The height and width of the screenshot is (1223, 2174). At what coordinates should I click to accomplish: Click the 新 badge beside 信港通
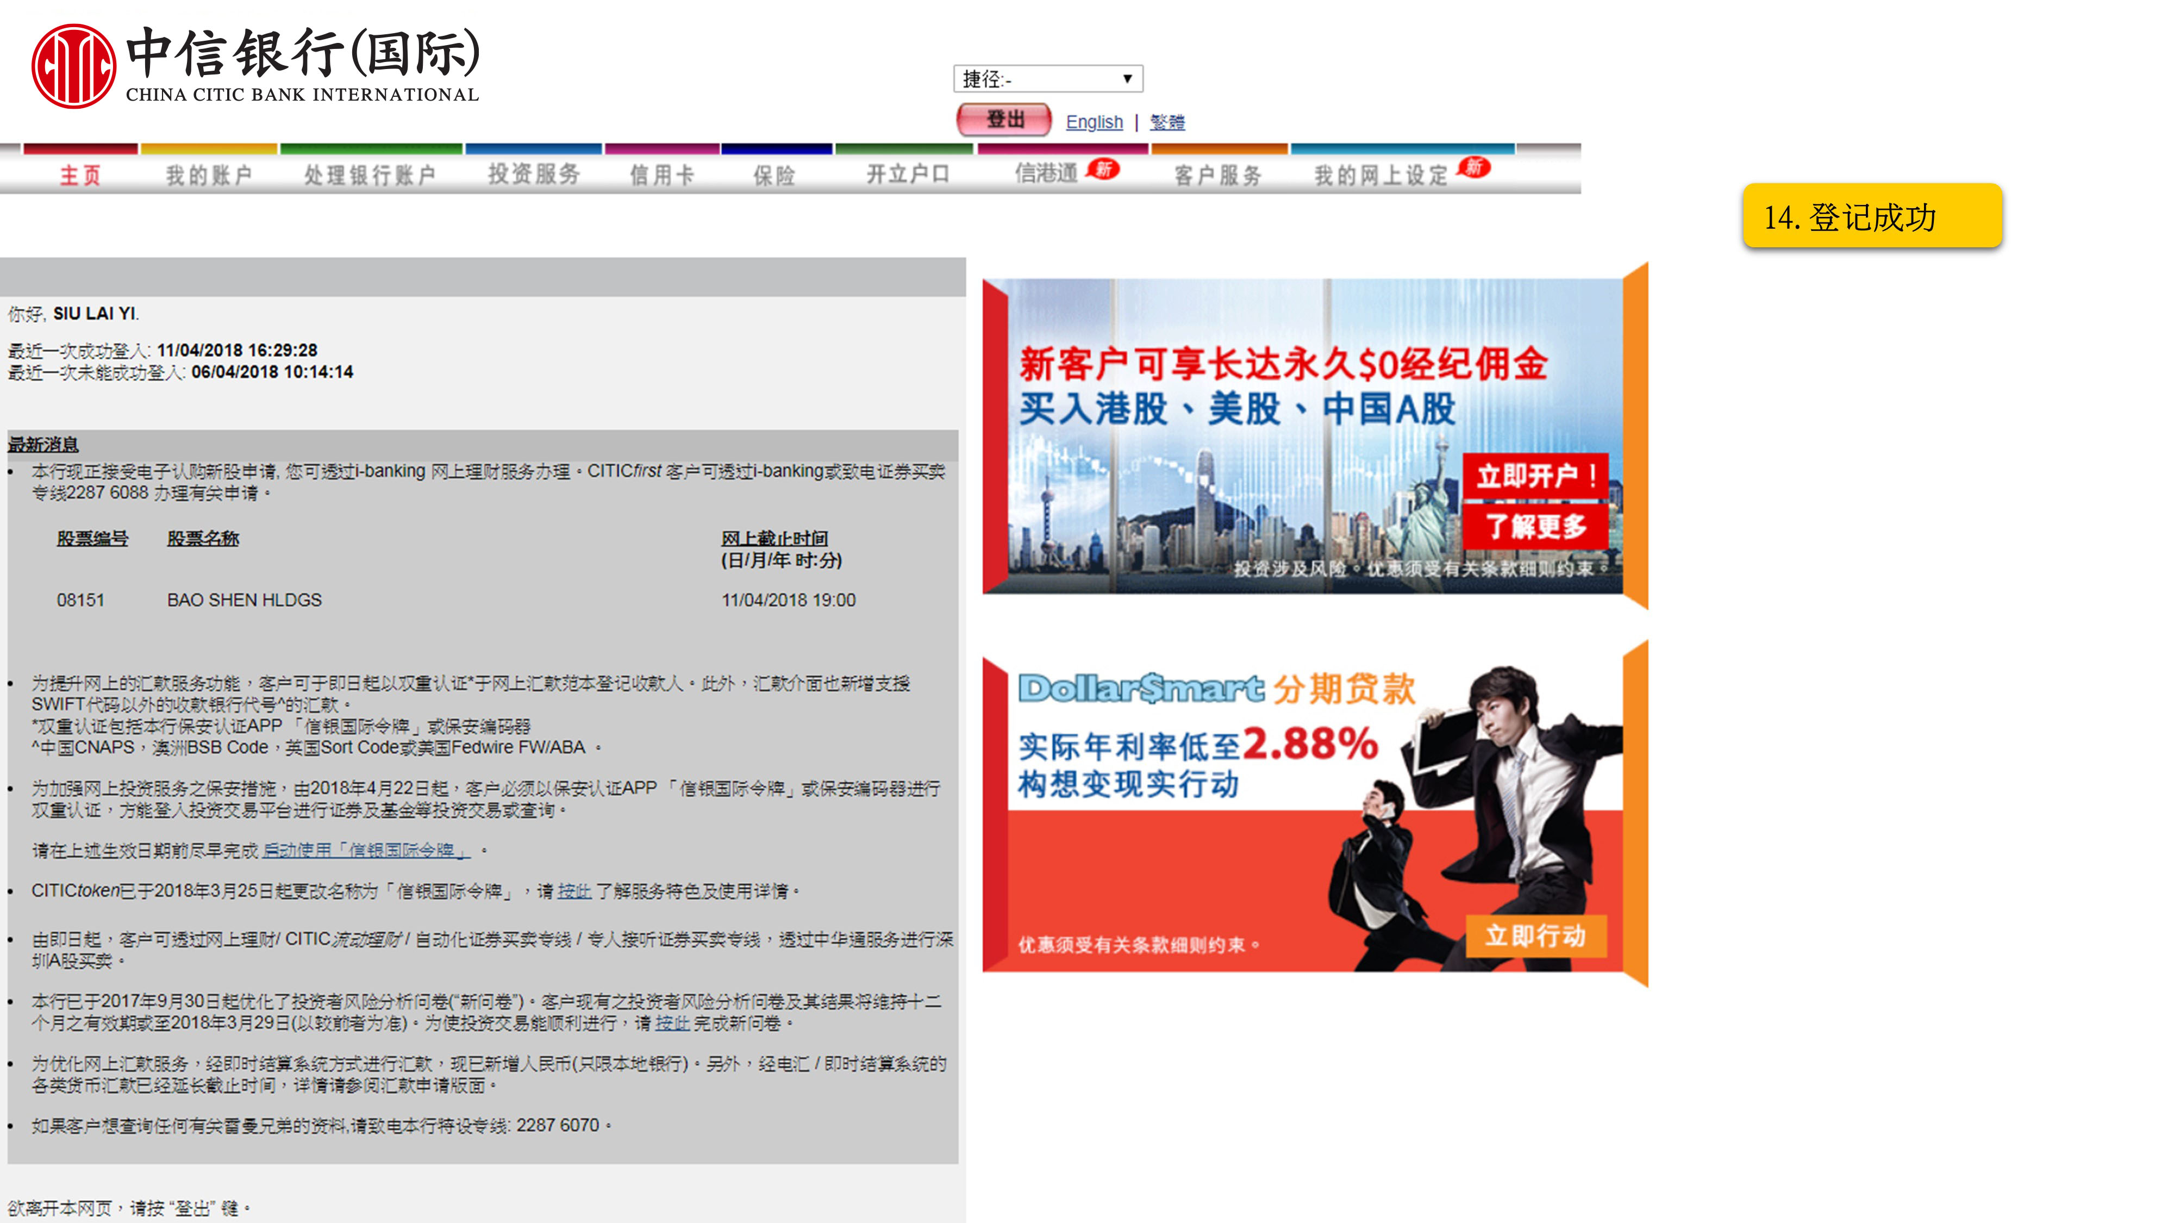point(1103,169)
